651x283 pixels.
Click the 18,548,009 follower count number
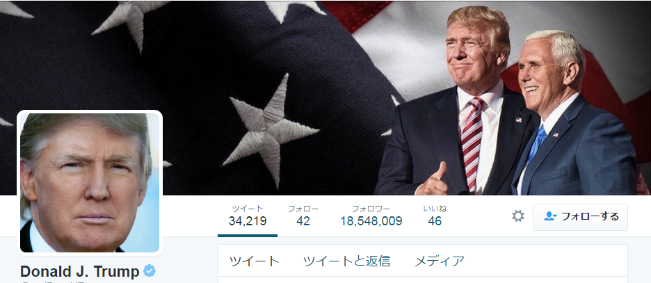371,221
